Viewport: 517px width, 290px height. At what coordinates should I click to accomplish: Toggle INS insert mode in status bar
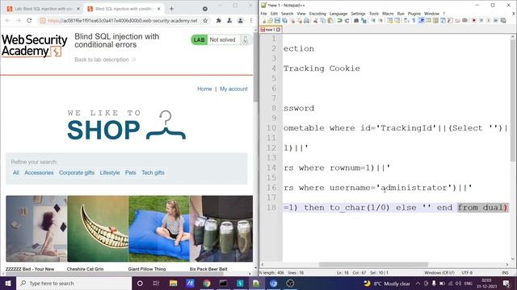(505, 272)
